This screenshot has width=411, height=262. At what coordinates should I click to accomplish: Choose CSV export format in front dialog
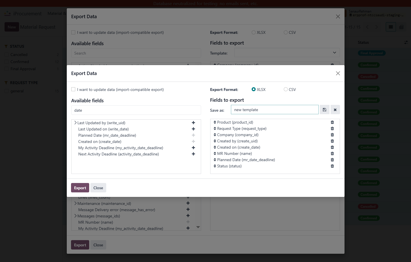point(286,89)
